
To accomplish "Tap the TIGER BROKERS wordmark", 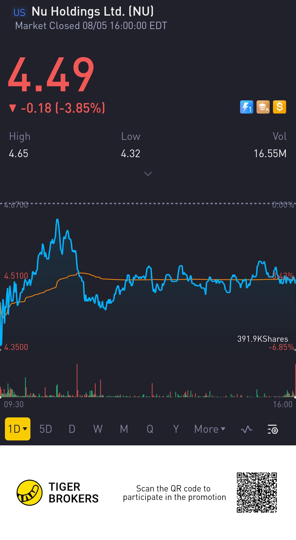I will click(x=73, y=493).
